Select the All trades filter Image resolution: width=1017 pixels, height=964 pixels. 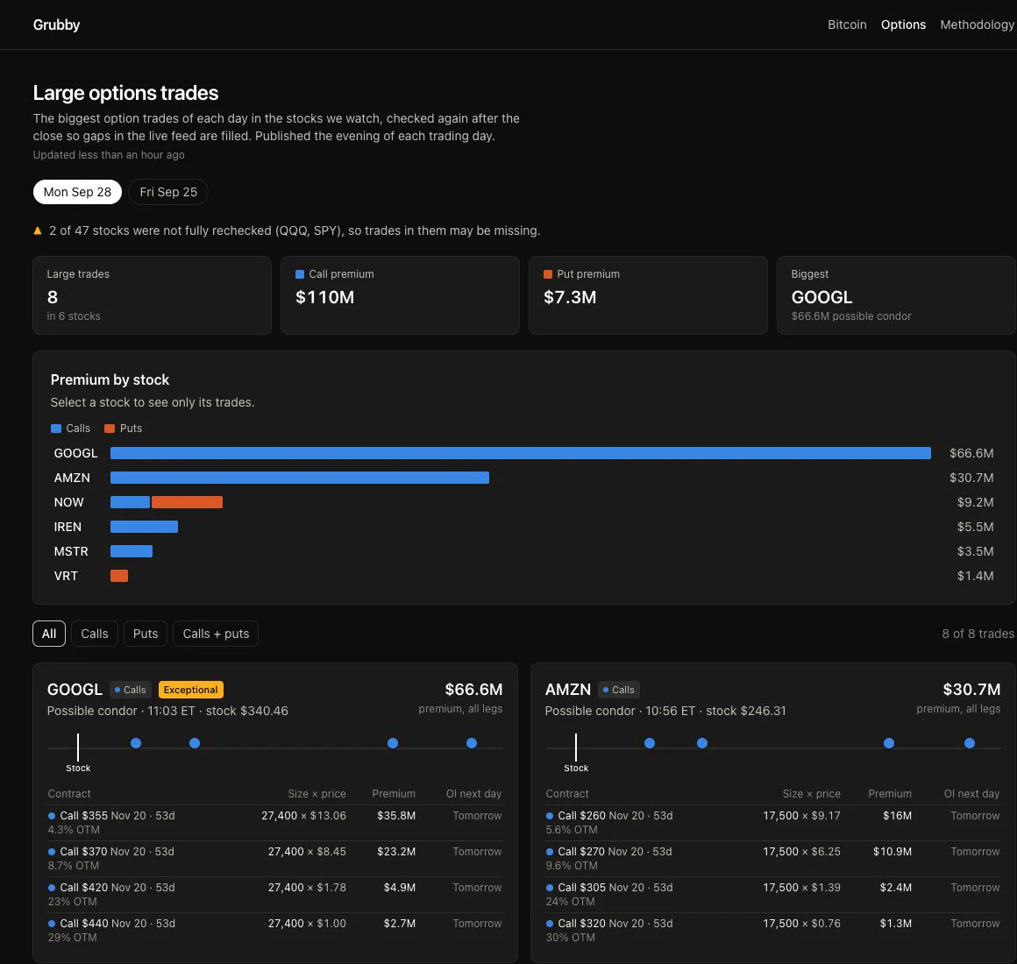tap(49, 634)
